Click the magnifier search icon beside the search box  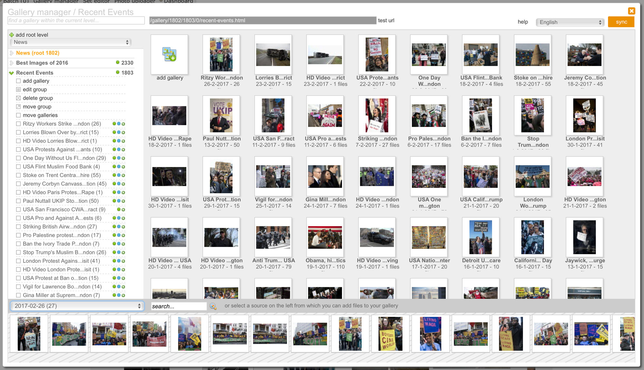(213, 306)
